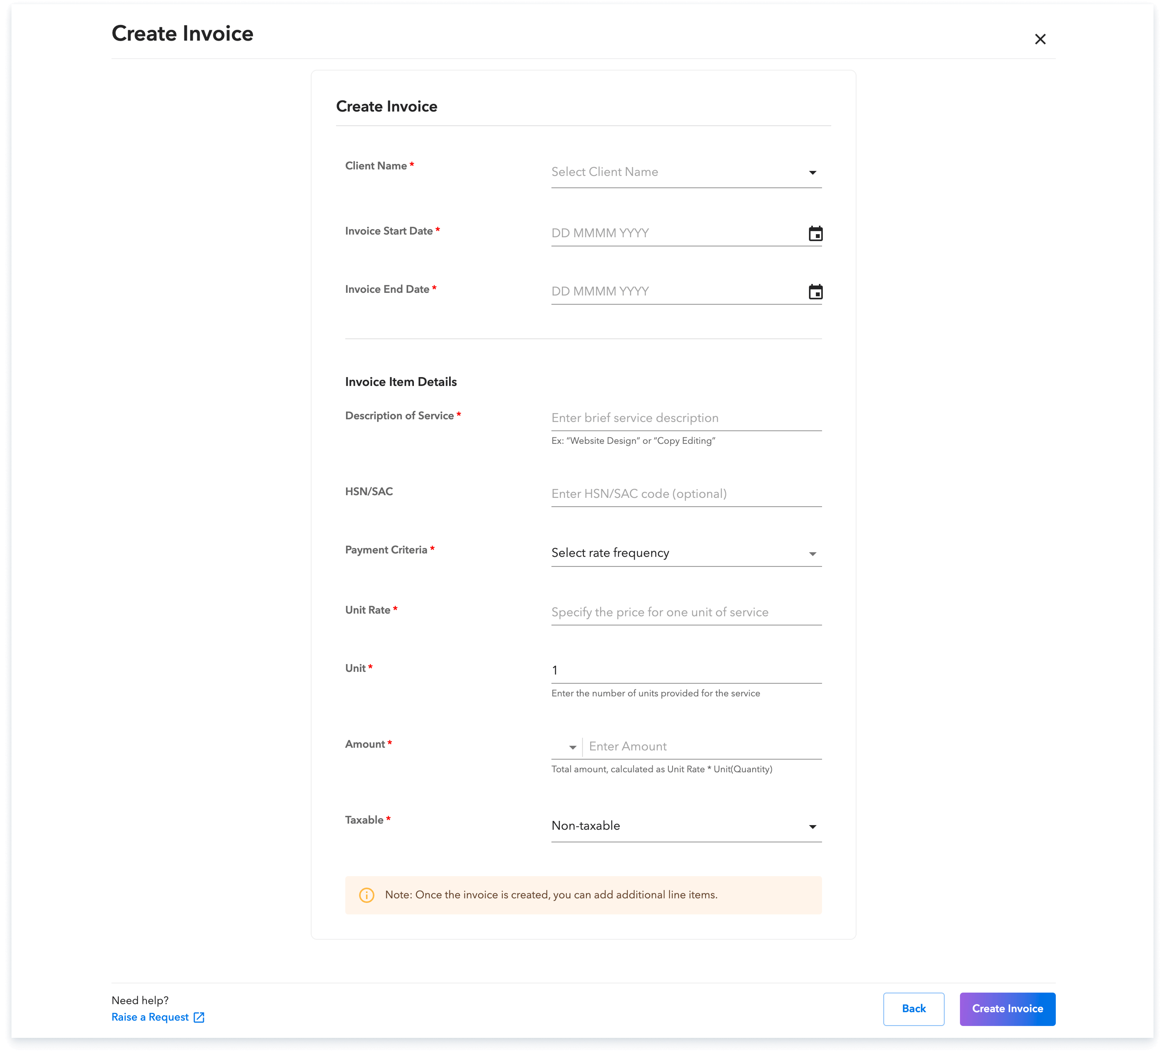Click the Create Invoice button
1165x1057 pixels.
(1007, 1008)
